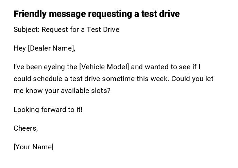Click the 'Subject:' label text
Screen dimensions: 238x168
coord(27,30)
